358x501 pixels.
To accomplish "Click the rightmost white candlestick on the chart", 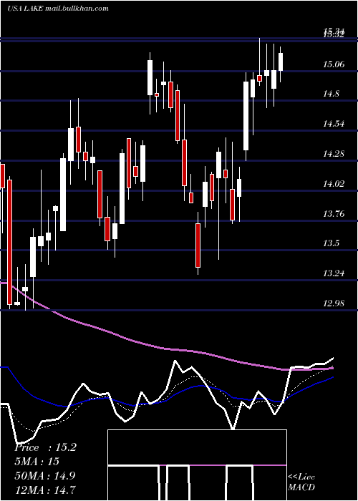I will click(281, 62).
